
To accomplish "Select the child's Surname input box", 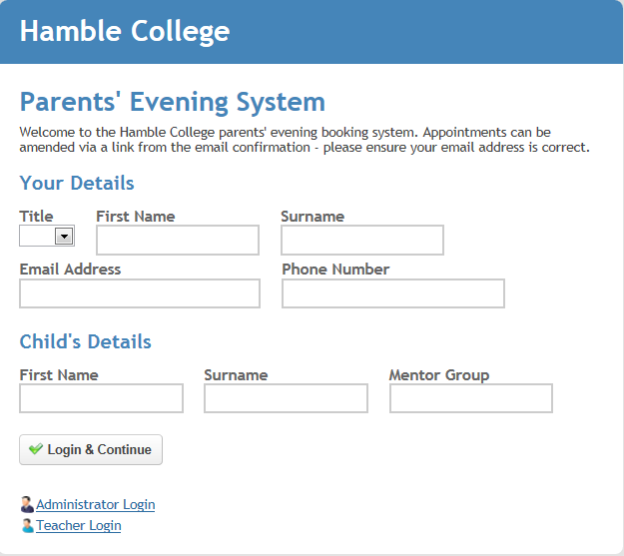I will click(x=286, y=398).
